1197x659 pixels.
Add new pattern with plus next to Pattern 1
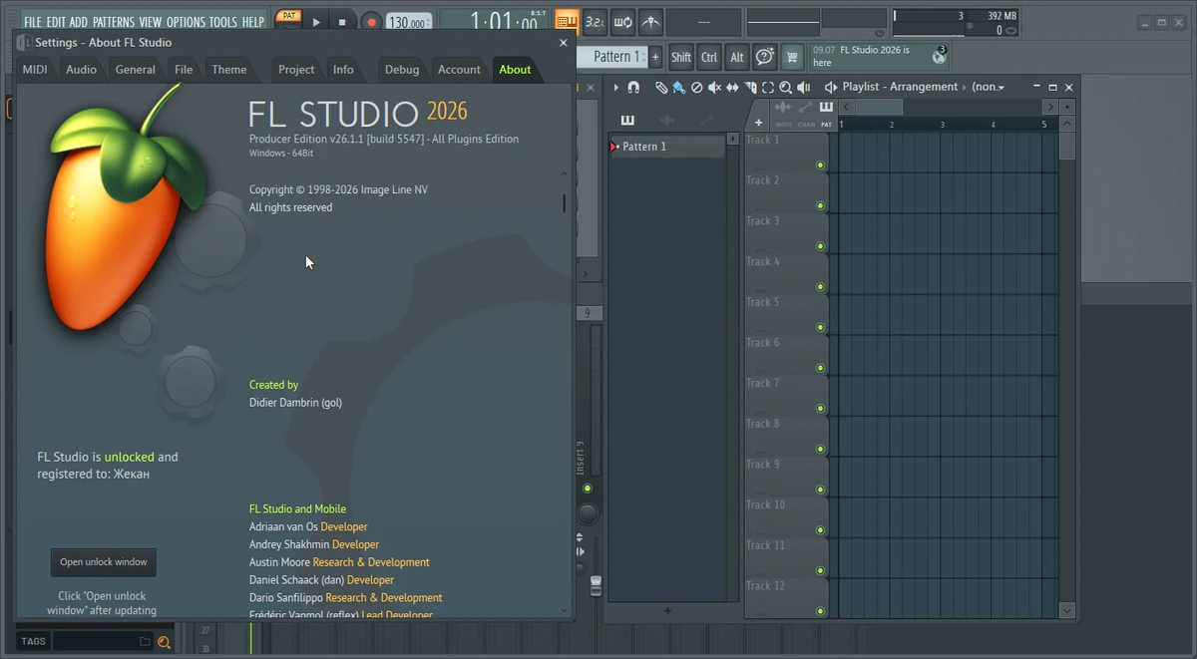[655, 57]
